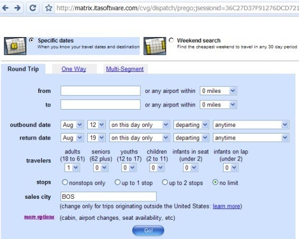Image resolution: width=299 pixels, height=239 pixels.
Task: Open the outbound anytime dropdown
Action: click(x=251, y=125)
